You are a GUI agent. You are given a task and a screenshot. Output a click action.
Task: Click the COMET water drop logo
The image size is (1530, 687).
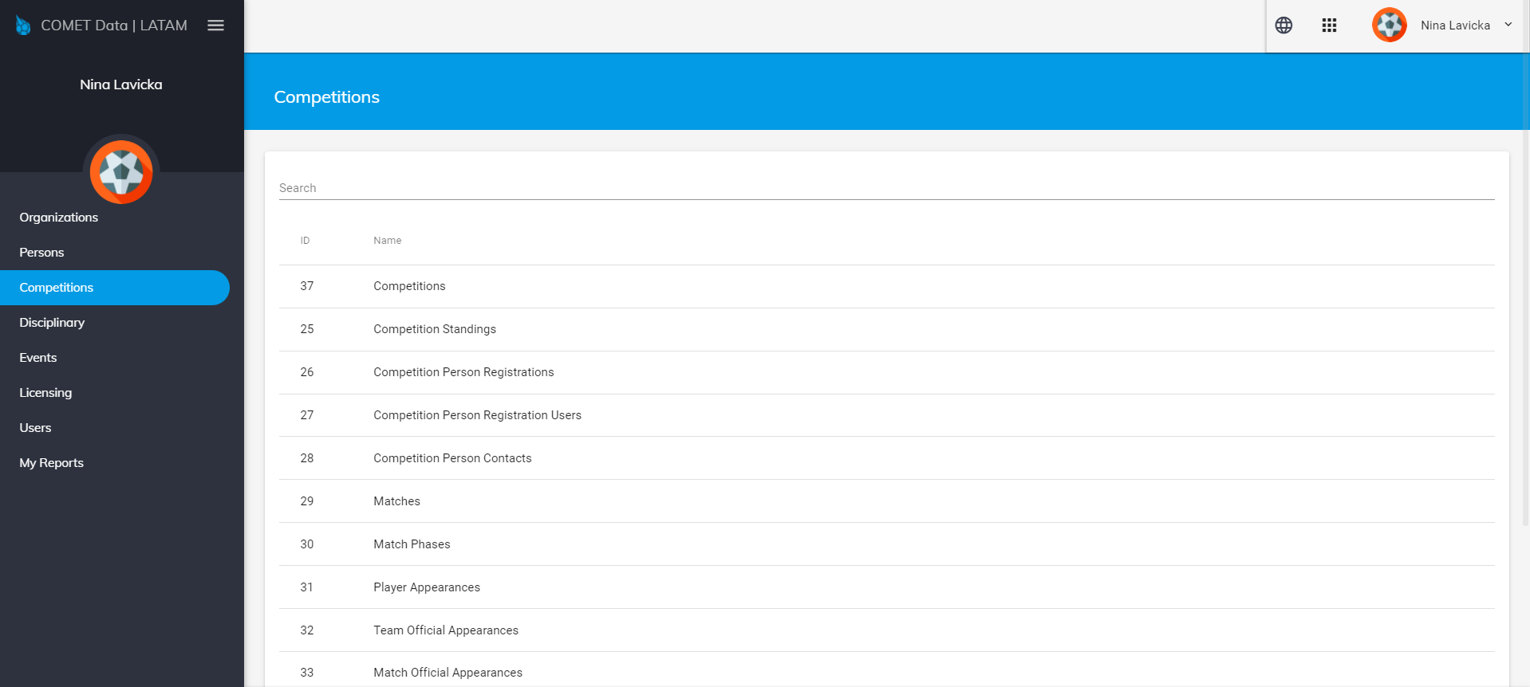23,26
